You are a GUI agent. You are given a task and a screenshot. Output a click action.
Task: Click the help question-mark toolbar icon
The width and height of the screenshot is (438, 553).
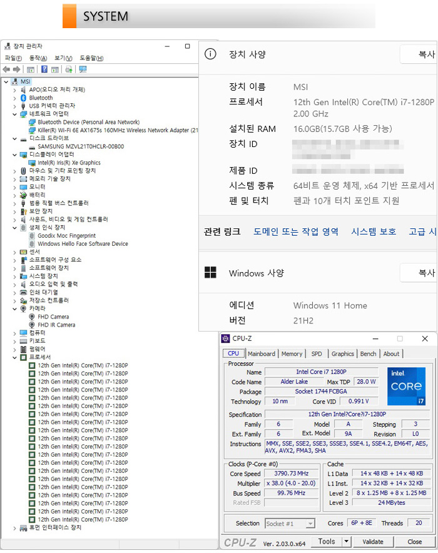coord(44,69)
